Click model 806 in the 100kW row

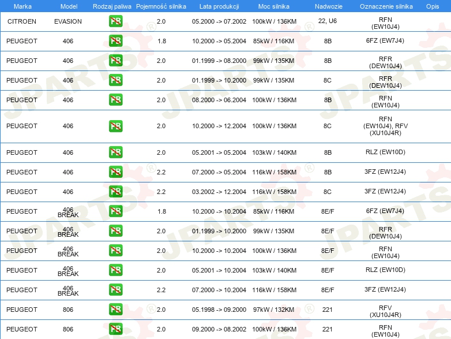click(x=68, y=329)
